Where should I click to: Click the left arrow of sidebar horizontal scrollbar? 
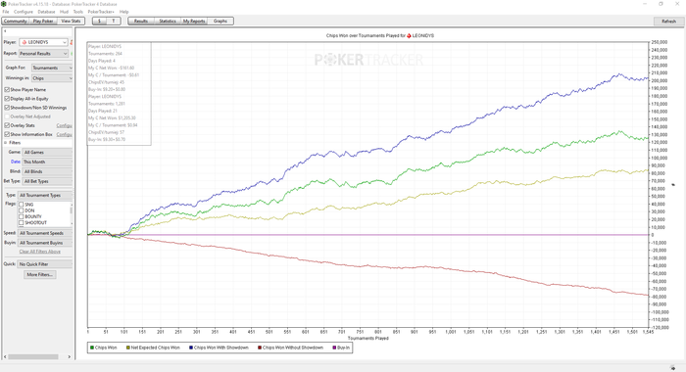(x=5, y=356)
